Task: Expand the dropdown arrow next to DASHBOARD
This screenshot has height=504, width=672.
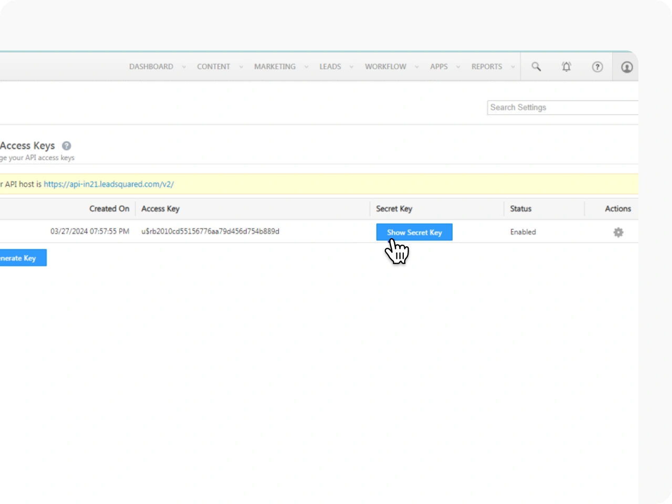Action: tap(184, 67)
